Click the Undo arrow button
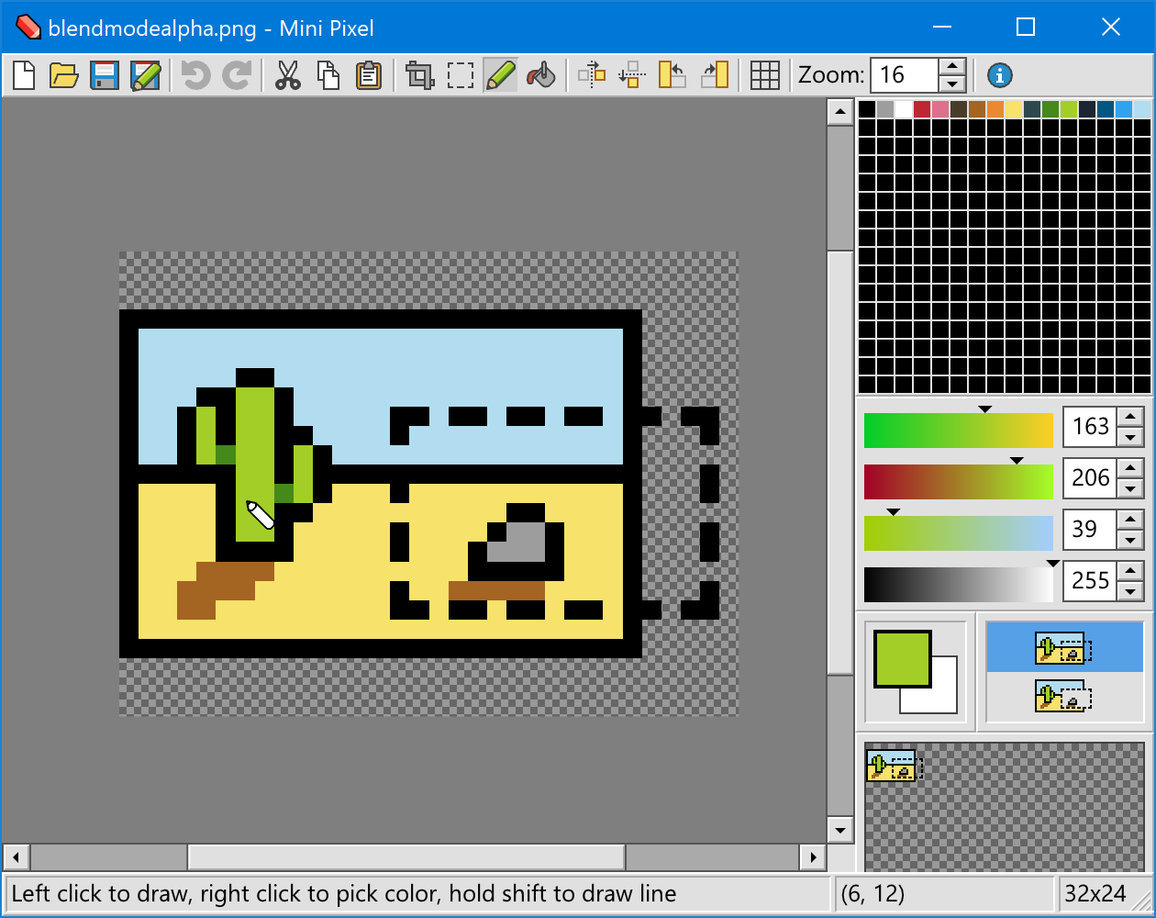1156x918 pixels. click(x=195, y=75)
